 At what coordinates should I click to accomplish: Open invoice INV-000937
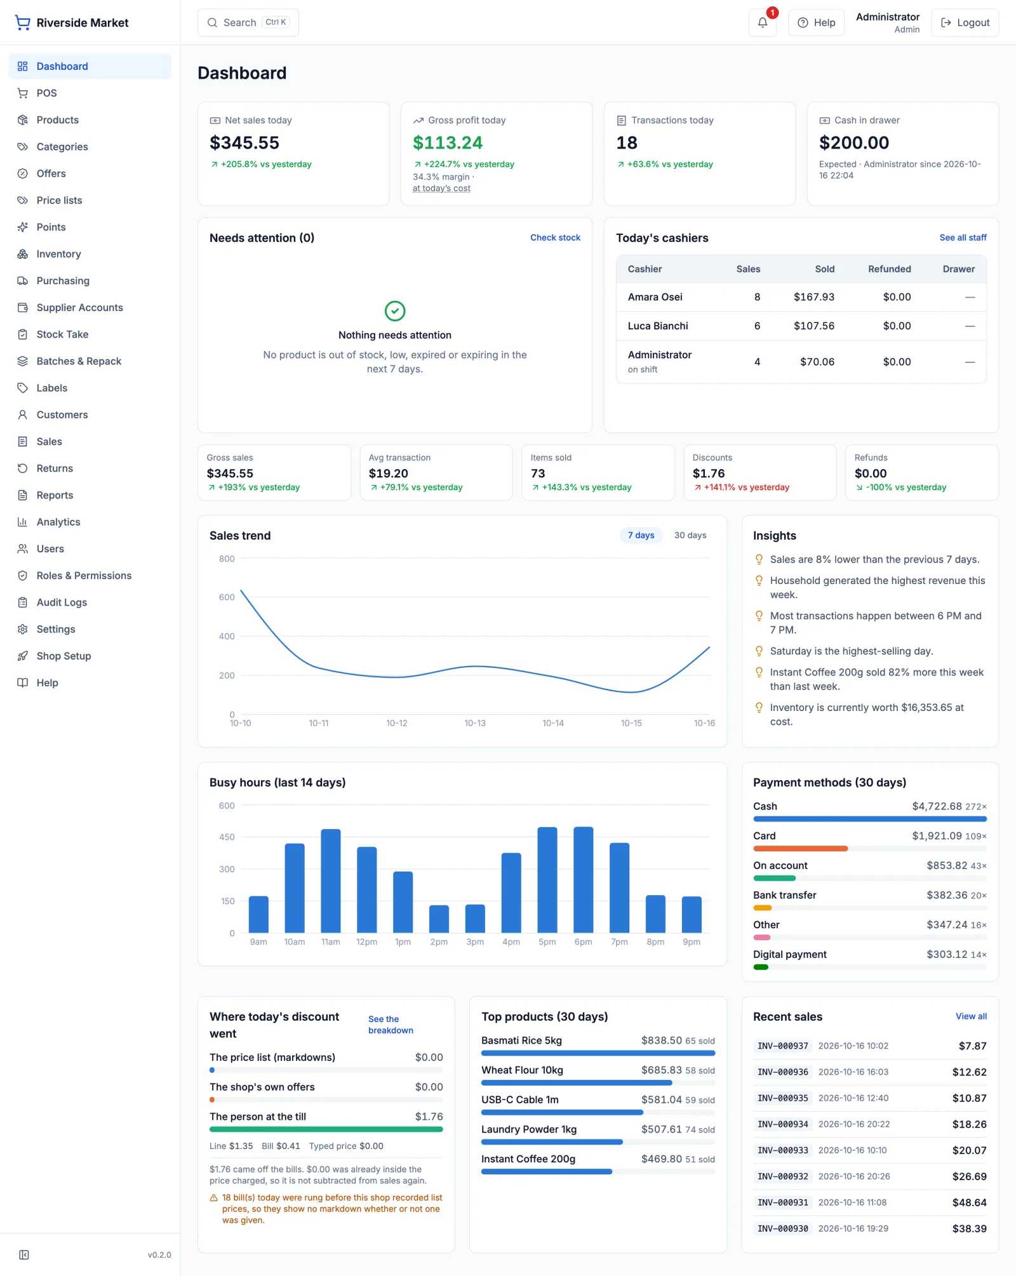point(782,1046)
